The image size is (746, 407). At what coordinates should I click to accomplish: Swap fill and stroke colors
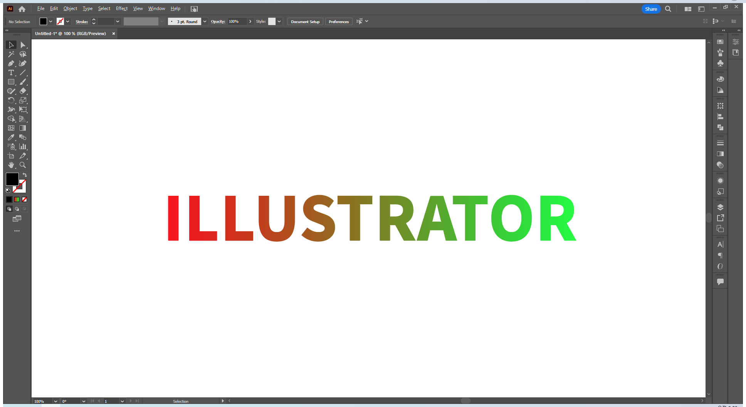tap(25, 175)
